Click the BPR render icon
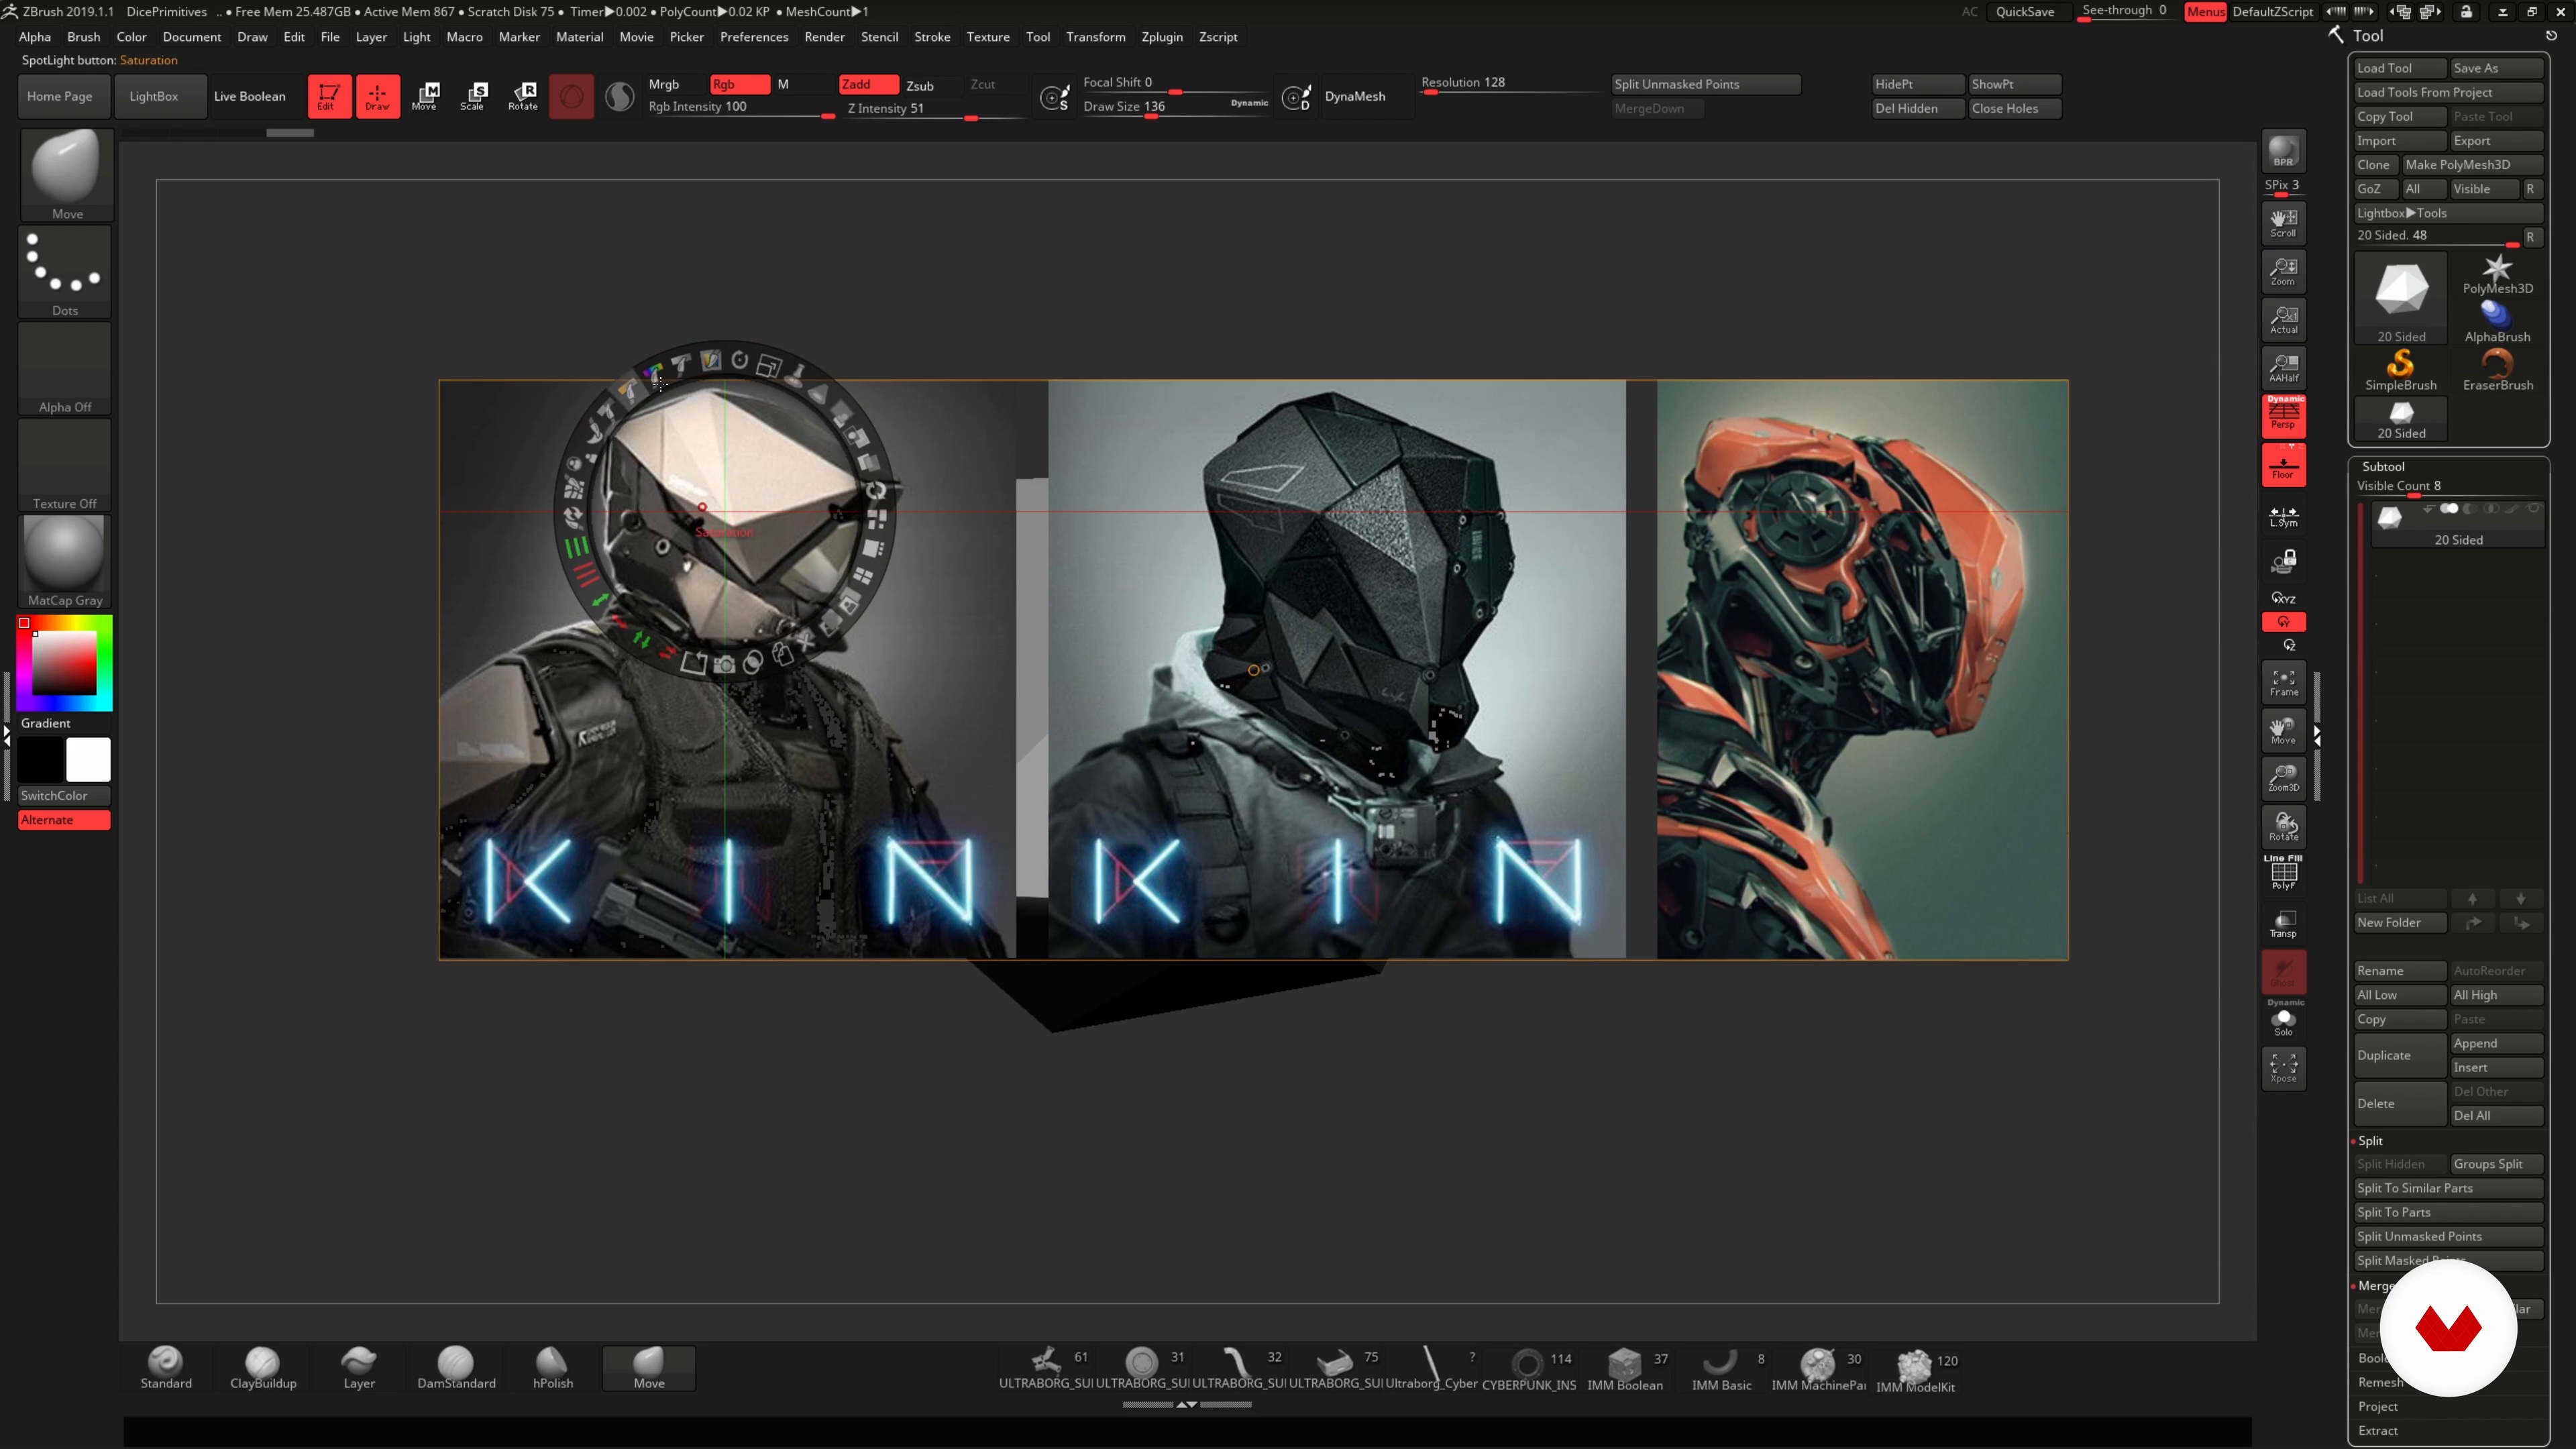 (x=2283, y=151)
